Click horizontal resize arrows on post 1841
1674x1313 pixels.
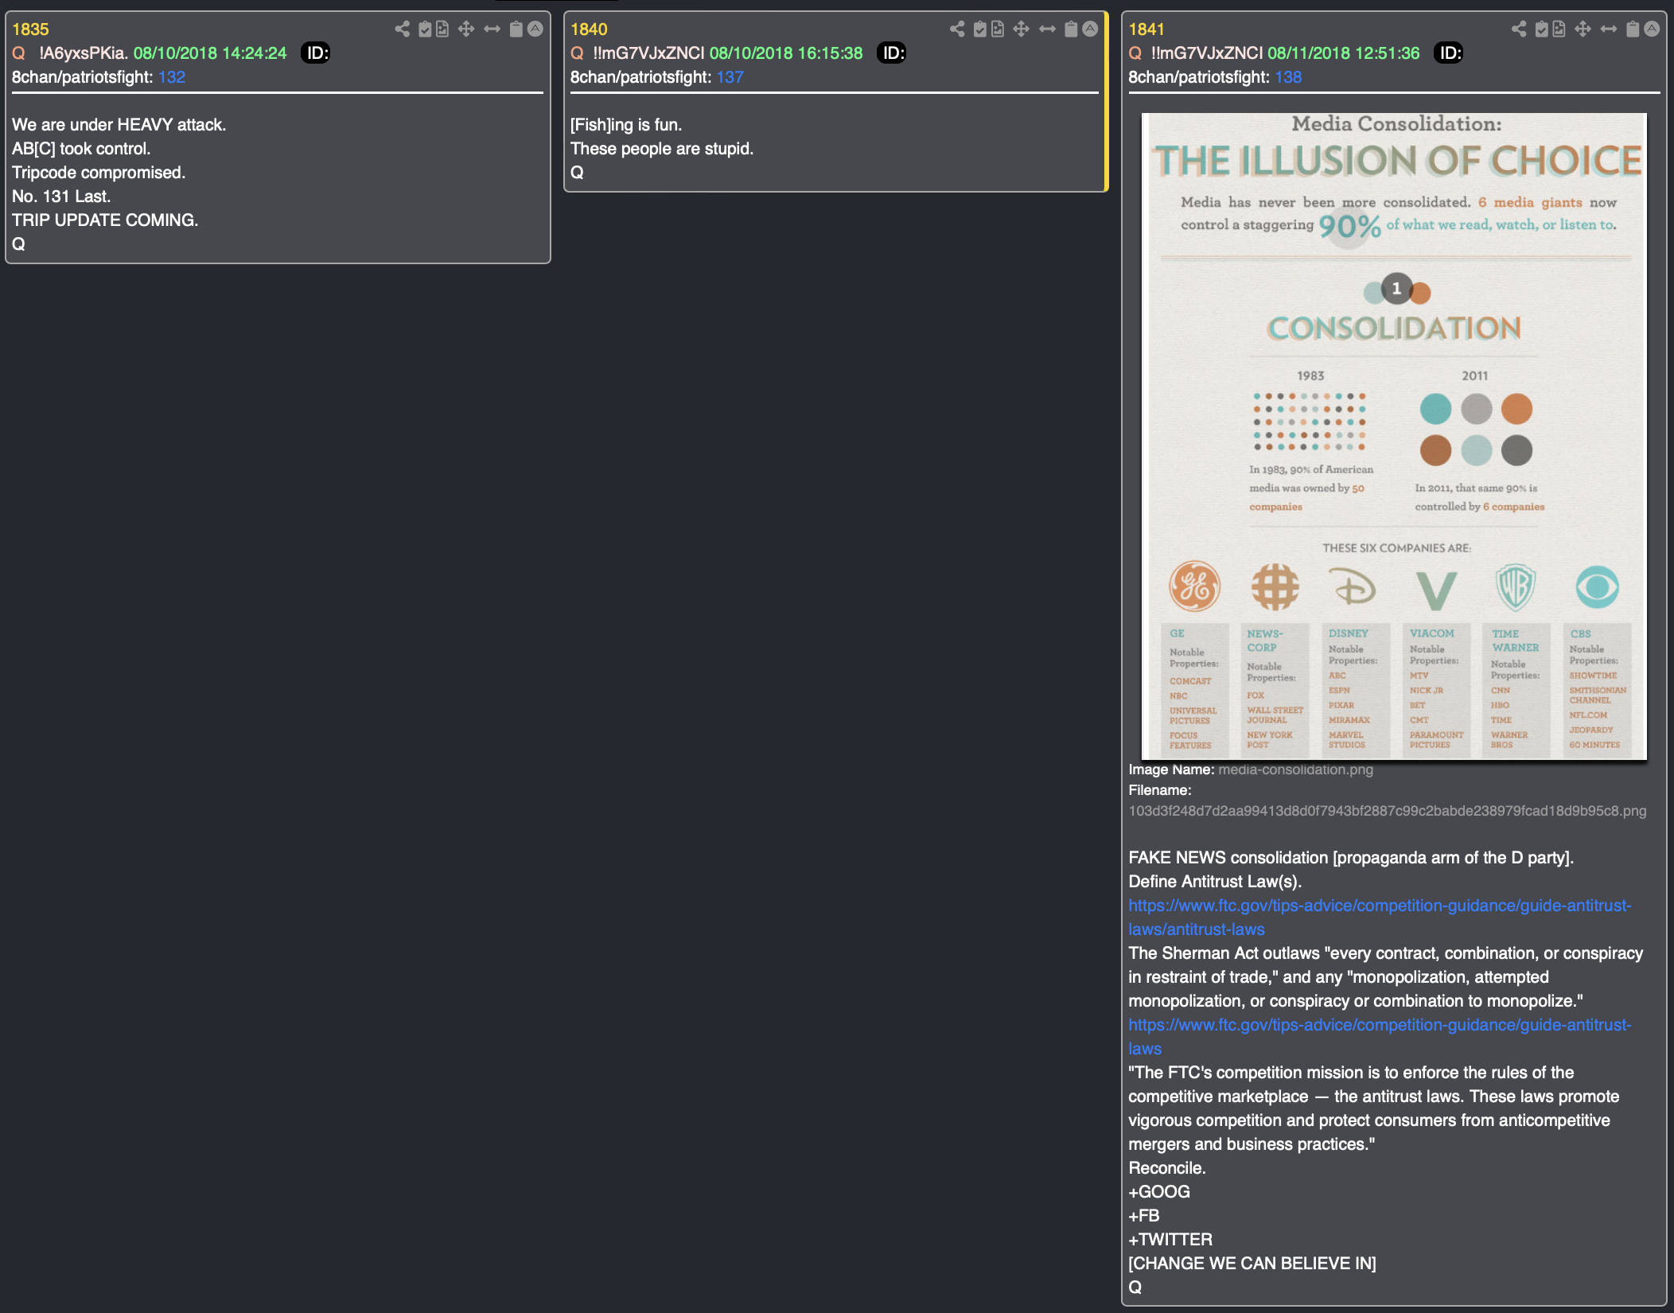coord(1609,29)
